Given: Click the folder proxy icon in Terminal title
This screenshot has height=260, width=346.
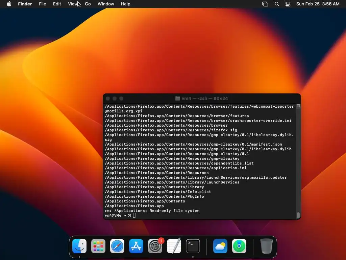Looking at the screenshot, I should tap(178, 99).
